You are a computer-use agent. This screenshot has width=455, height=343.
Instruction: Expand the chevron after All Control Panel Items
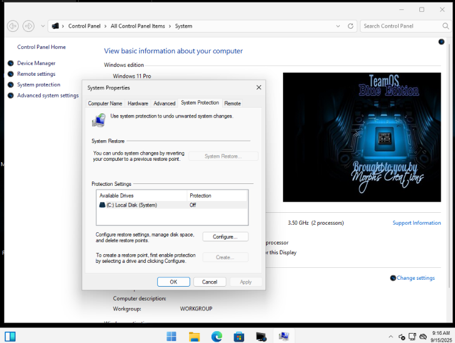(x=170, y=26)
